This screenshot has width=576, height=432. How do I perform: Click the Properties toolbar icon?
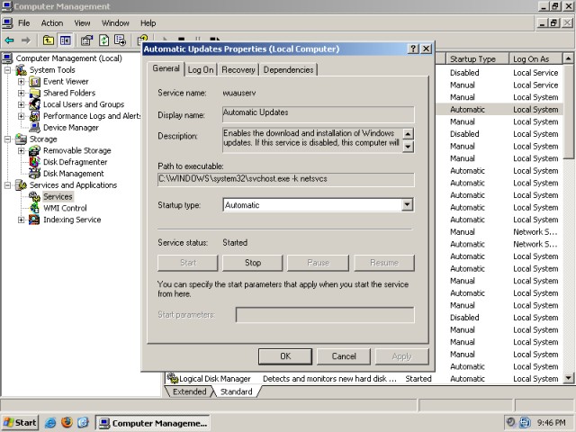[86, 40]
